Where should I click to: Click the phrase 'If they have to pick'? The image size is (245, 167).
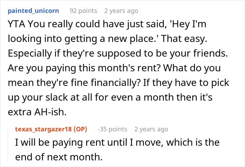pyautogui.click(x=186, y=83)
